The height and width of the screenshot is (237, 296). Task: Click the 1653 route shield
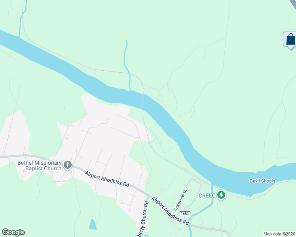coord(185,213)
